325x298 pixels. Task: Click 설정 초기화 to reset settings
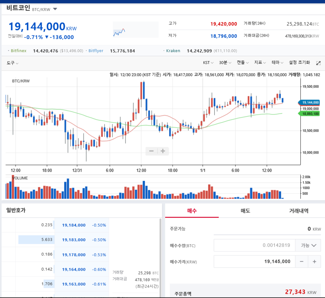click(299, 62)
